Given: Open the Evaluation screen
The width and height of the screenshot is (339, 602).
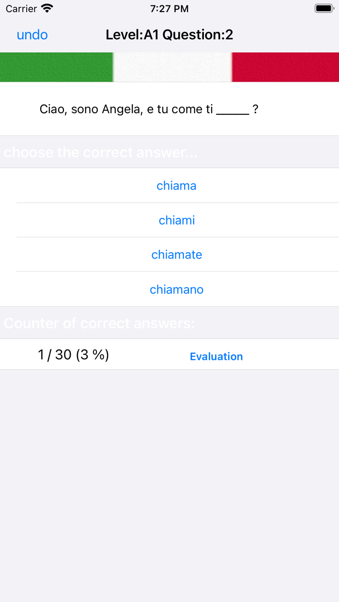Looking at the screenshot, I should 216,356.
